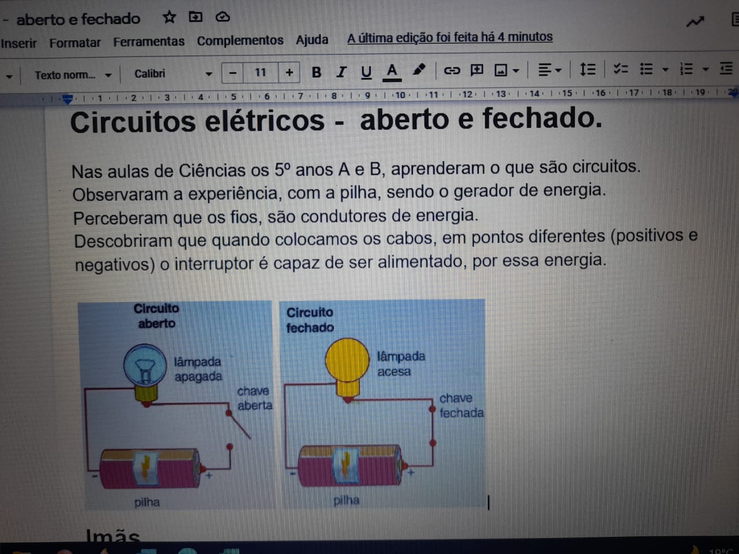Image resolution: width=739 pixels, height=554 pixels.
Task: Open the Formatar menu
Action: click(x=74, y=43)
